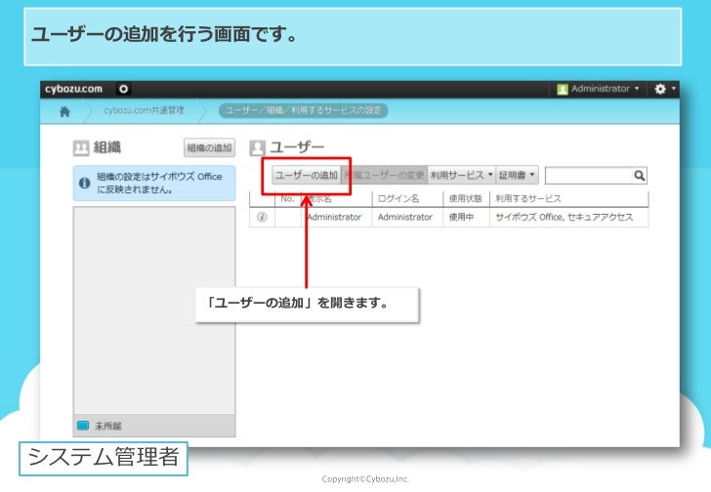Click the 未所属 folder icon

[x=83, y=426]
